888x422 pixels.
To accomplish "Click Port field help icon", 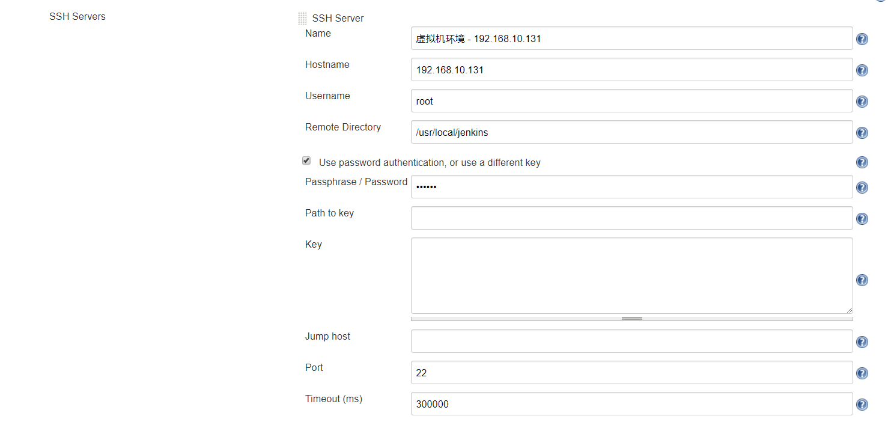I will [862, 373].
